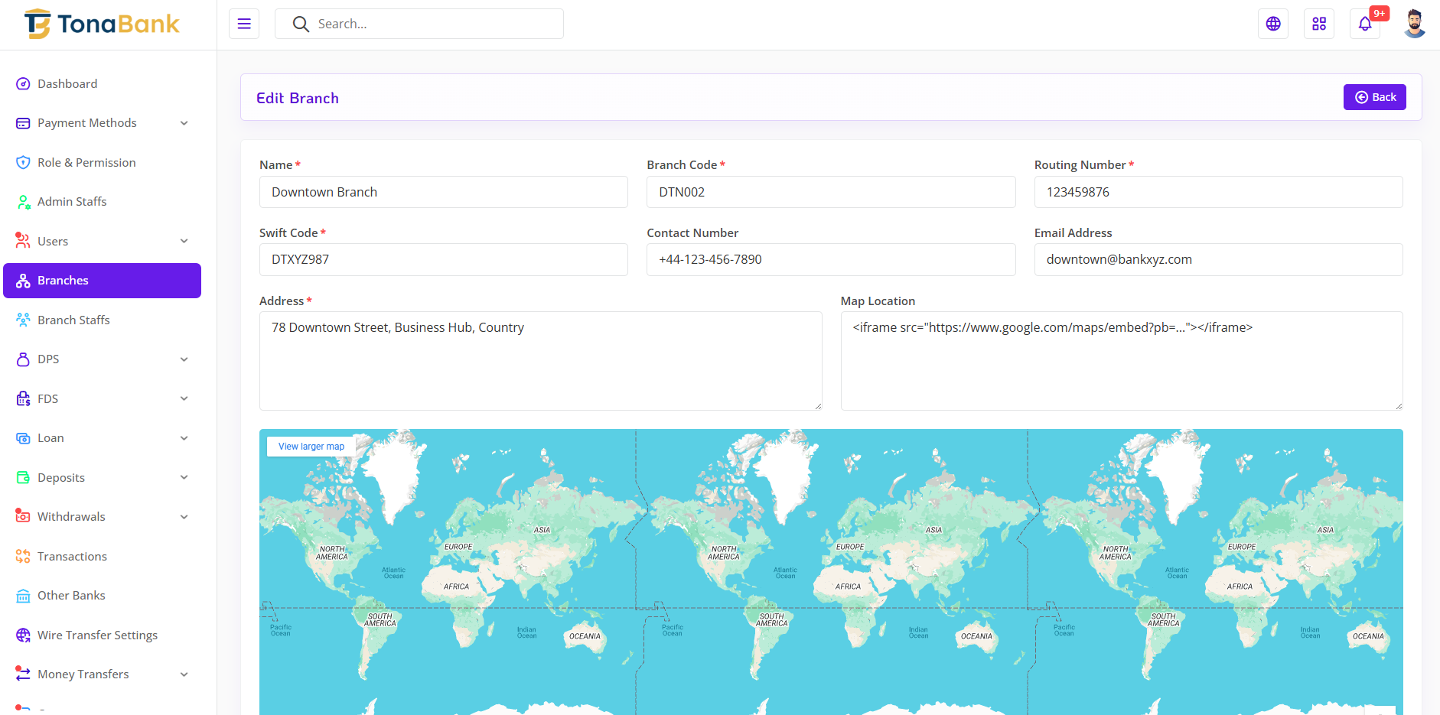Image resolution: width=1440 pixels, height=715 pixels.
Task: Click the Dashboard sidebar icon
Action: (23, 84)
